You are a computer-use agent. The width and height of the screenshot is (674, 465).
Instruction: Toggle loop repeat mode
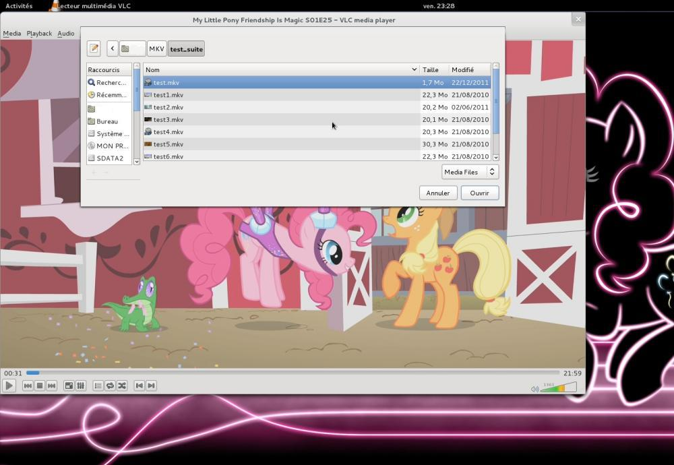pos(110,385)
